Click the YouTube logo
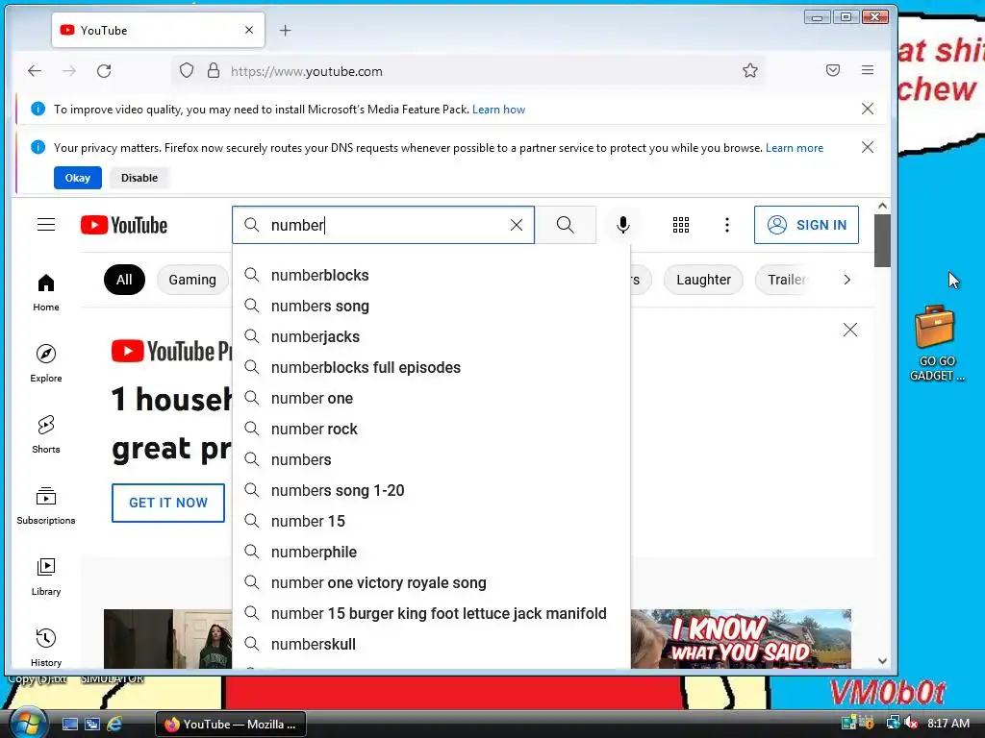Image resolution: width=985 pixels, height=738 pixels. pos(124,225)
